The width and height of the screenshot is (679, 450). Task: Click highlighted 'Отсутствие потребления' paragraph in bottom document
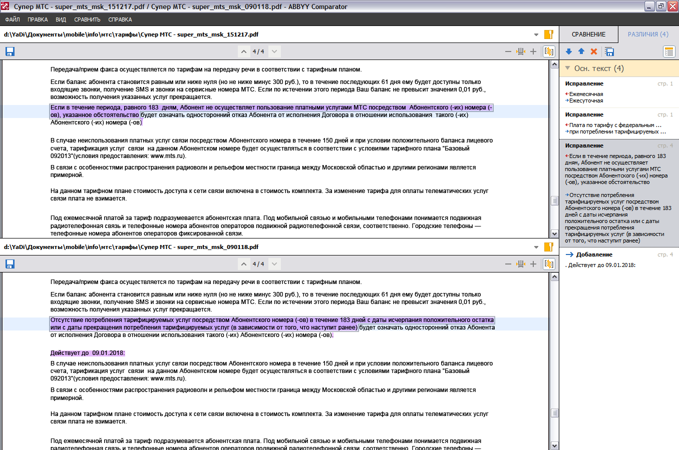coord(272,323)
